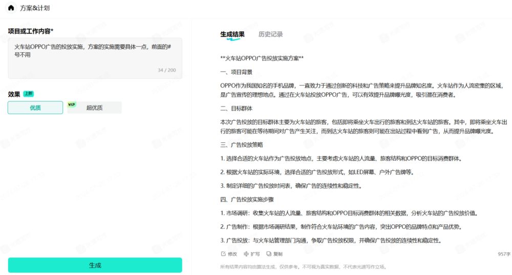This screenshot has height=275, width=512.
Task: Click the 效果 section label
Action: coord(14,94)
